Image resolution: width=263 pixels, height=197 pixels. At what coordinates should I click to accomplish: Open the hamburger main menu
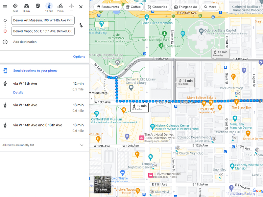tap(5, 7)
